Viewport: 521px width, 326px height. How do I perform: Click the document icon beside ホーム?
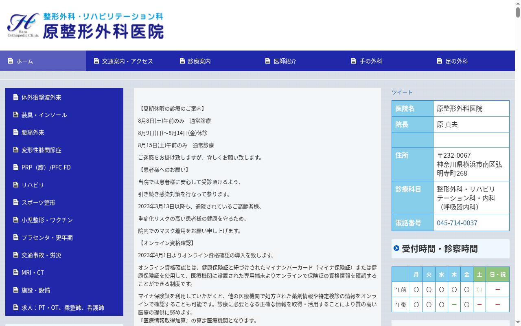tap(11, 61)
